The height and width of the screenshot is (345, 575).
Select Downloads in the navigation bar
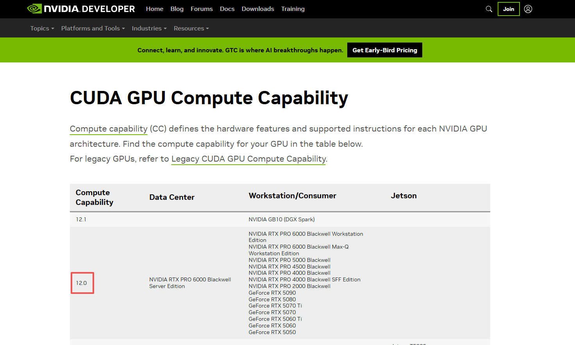(x=258, y=9)
